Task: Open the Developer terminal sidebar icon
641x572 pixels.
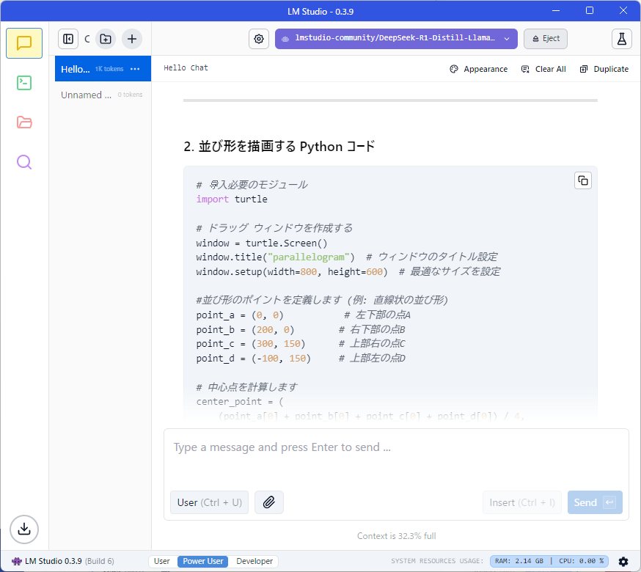Action: tap(24, 83)
